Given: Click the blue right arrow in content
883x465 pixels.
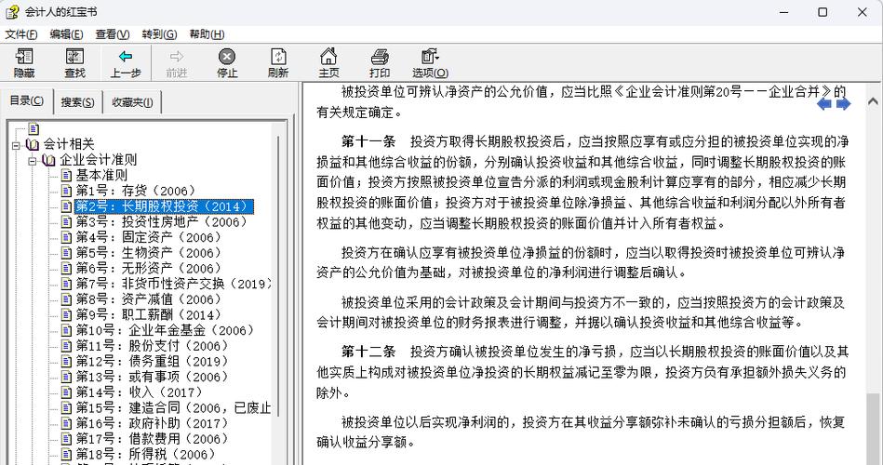Looking at the screenshot, I should tap(843, 103).
